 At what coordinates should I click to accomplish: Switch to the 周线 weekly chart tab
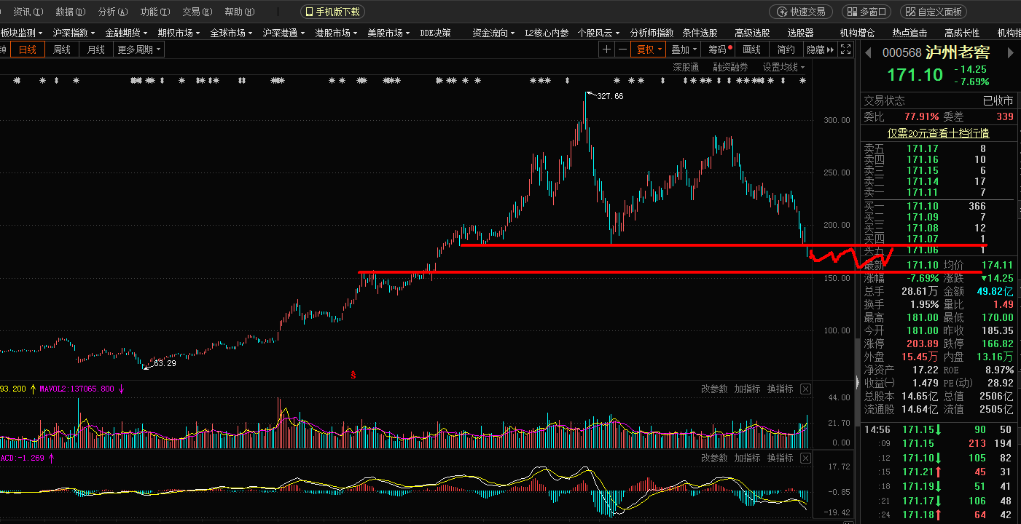coord(62,49)
